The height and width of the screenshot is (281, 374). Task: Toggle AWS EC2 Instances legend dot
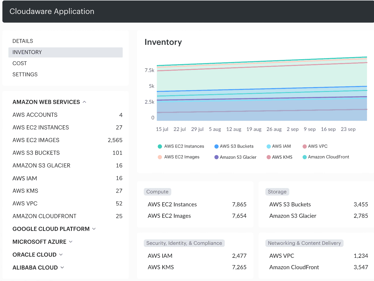click(160, 146)
